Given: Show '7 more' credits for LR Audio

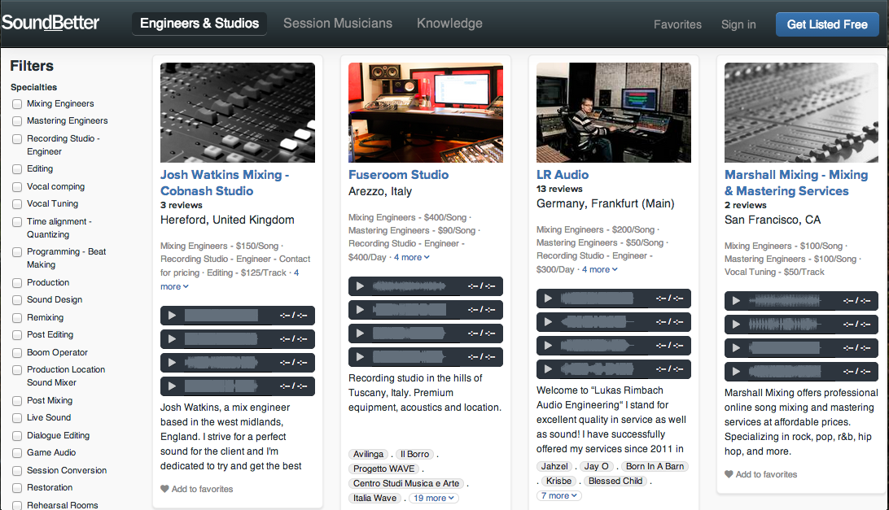Looking at the screenshot, I should [x=558, y=495].
